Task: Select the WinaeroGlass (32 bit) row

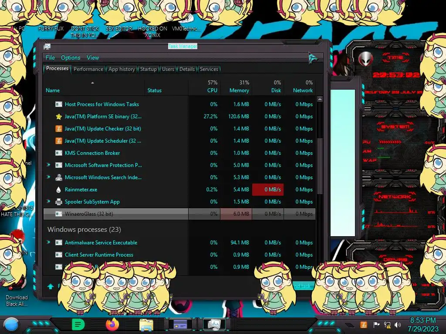Action: [179, 214]
